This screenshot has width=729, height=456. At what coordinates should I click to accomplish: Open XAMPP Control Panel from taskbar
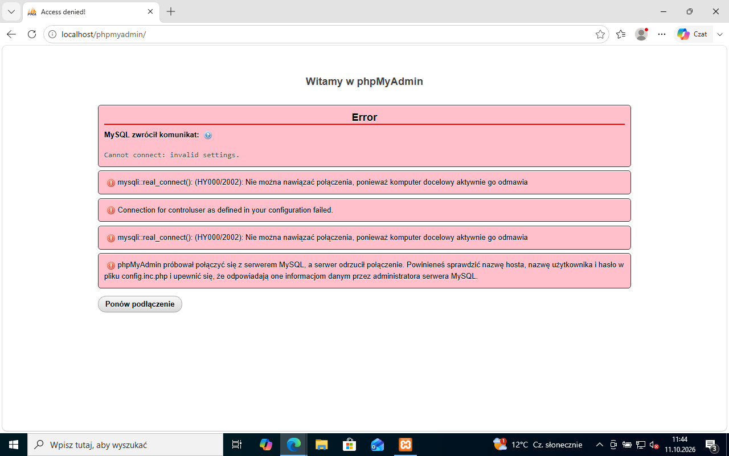(406, 445)
